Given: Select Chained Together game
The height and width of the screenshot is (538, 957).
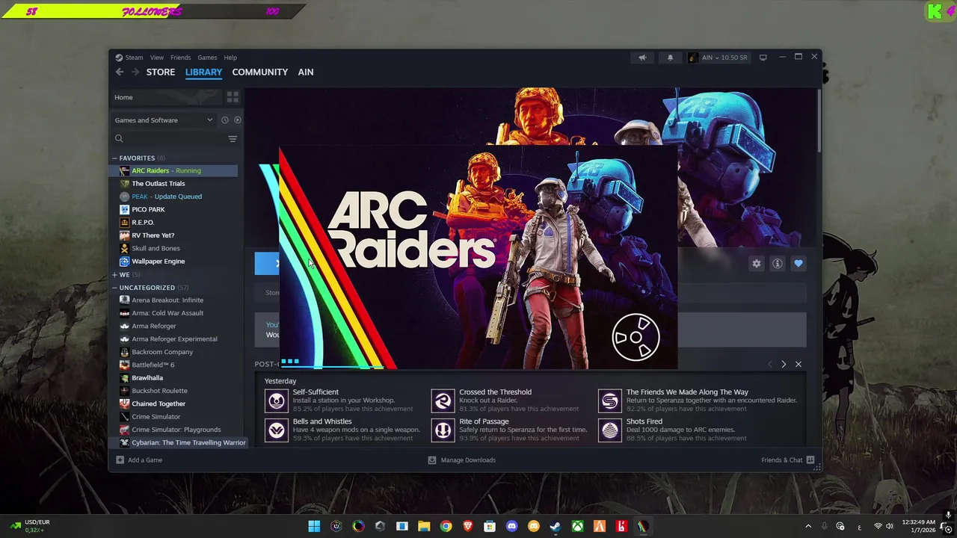Looking at the screenshot, I should click(x=159, y=403).
